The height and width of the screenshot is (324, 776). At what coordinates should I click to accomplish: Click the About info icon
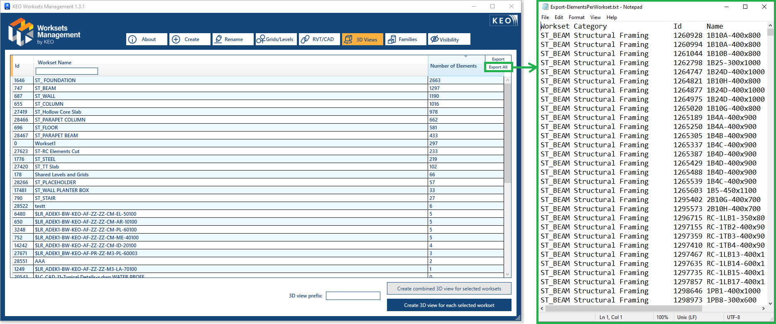tap(132, 39)
